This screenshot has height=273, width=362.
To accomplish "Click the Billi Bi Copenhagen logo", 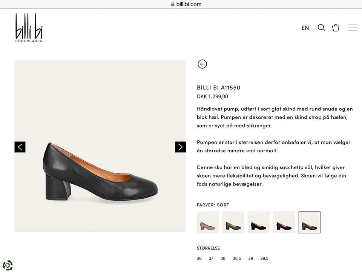I will pyautogui.click(x=29, y=28).
